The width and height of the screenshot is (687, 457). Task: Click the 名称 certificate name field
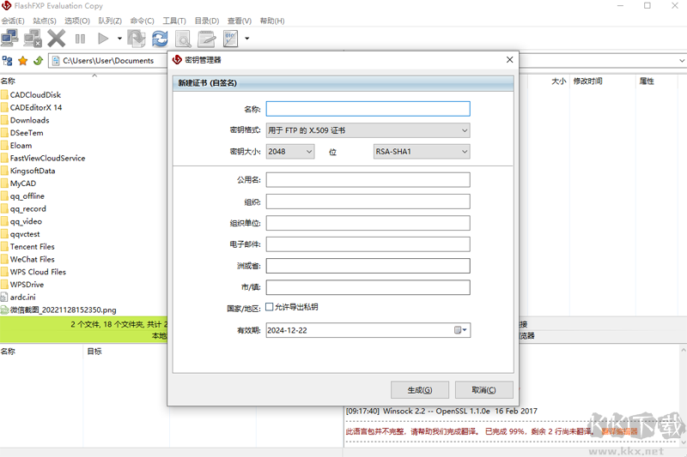pyautogui.click(x=368, y=109)
